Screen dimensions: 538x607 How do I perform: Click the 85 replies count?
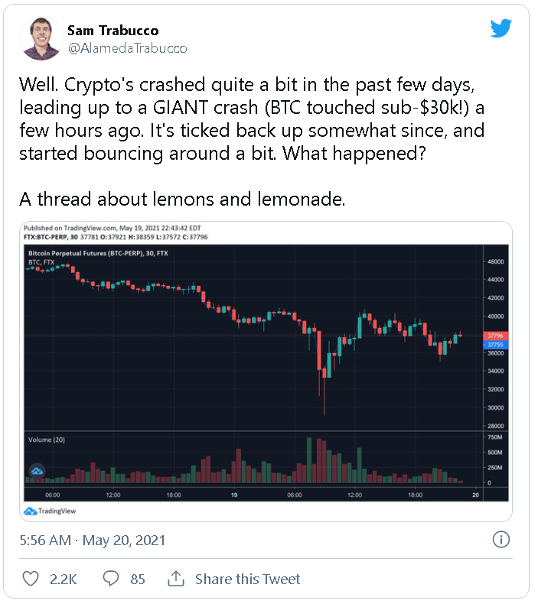138,579
